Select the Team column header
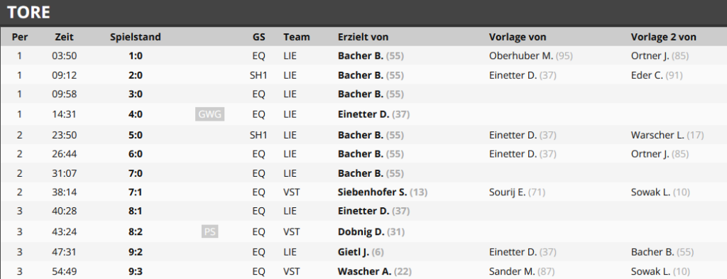Viewport: 727px width, 279px height. pyautogui.click(x=296, y=37)
